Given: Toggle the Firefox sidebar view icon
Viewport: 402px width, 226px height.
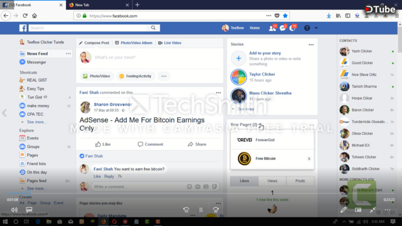Looking at the screenshot, I should pyautogui.click(x=347, y=16).
